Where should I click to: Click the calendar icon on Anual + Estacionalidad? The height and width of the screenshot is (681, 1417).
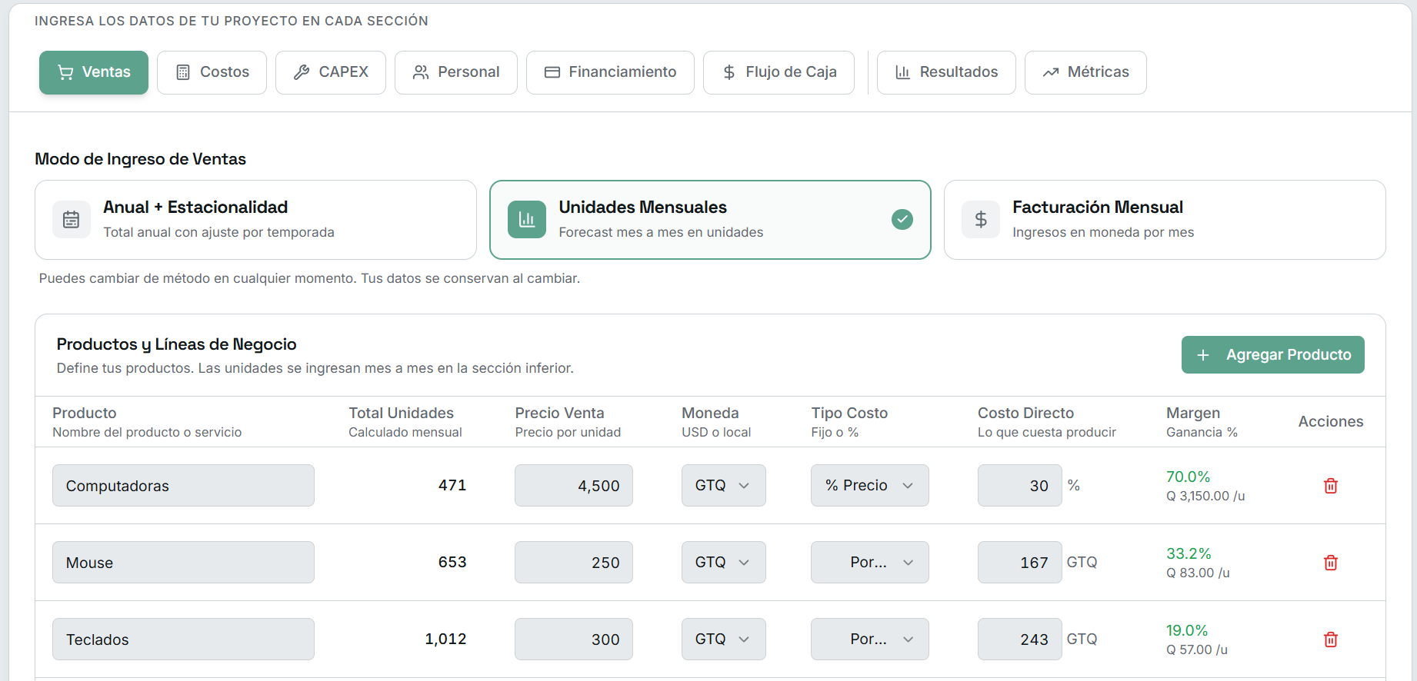(72, 220)
